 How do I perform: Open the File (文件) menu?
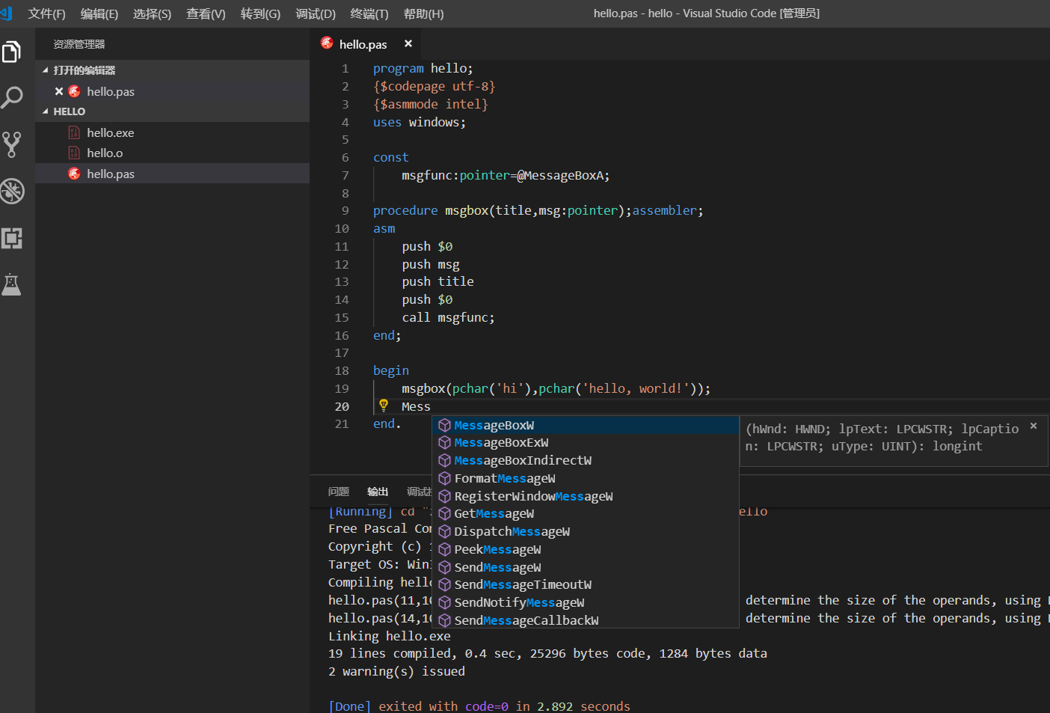pos(46,13)
